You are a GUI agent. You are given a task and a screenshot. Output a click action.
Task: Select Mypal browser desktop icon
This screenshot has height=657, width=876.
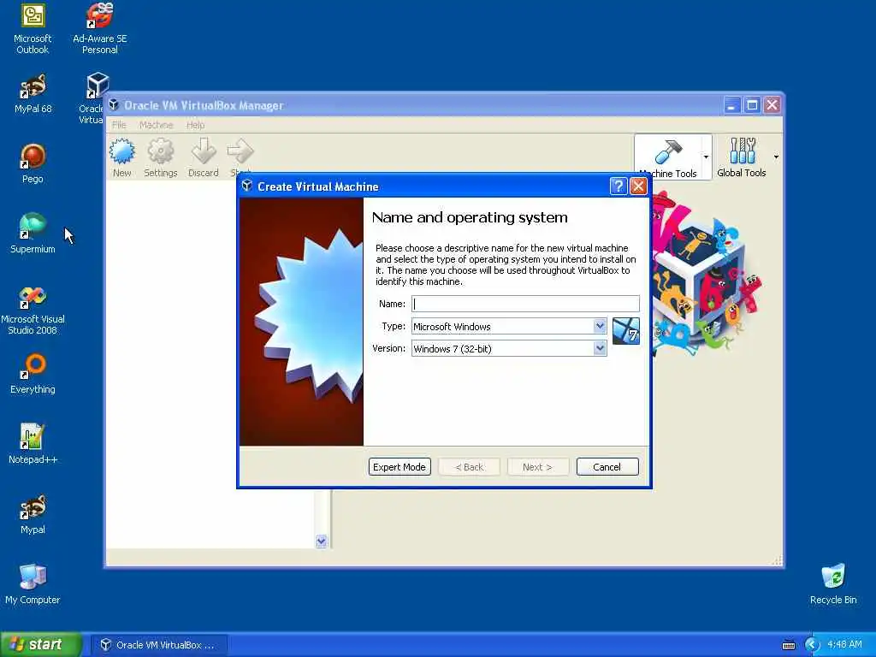33,514
